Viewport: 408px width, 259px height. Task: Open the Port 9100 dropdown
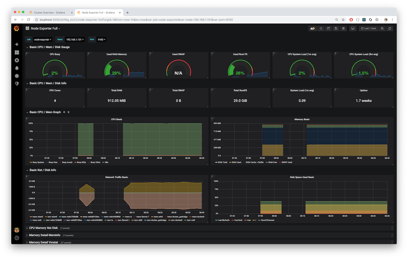(x=102, y=39)
